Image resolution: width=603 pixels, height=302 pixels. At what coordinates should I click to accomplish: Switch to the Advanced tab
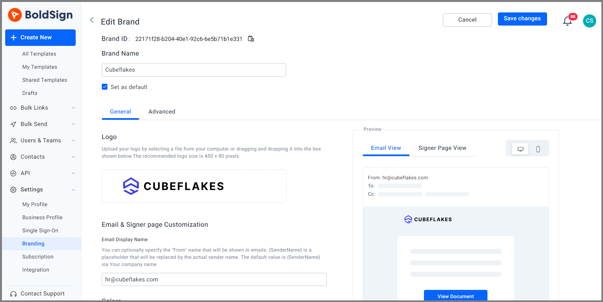162,112
